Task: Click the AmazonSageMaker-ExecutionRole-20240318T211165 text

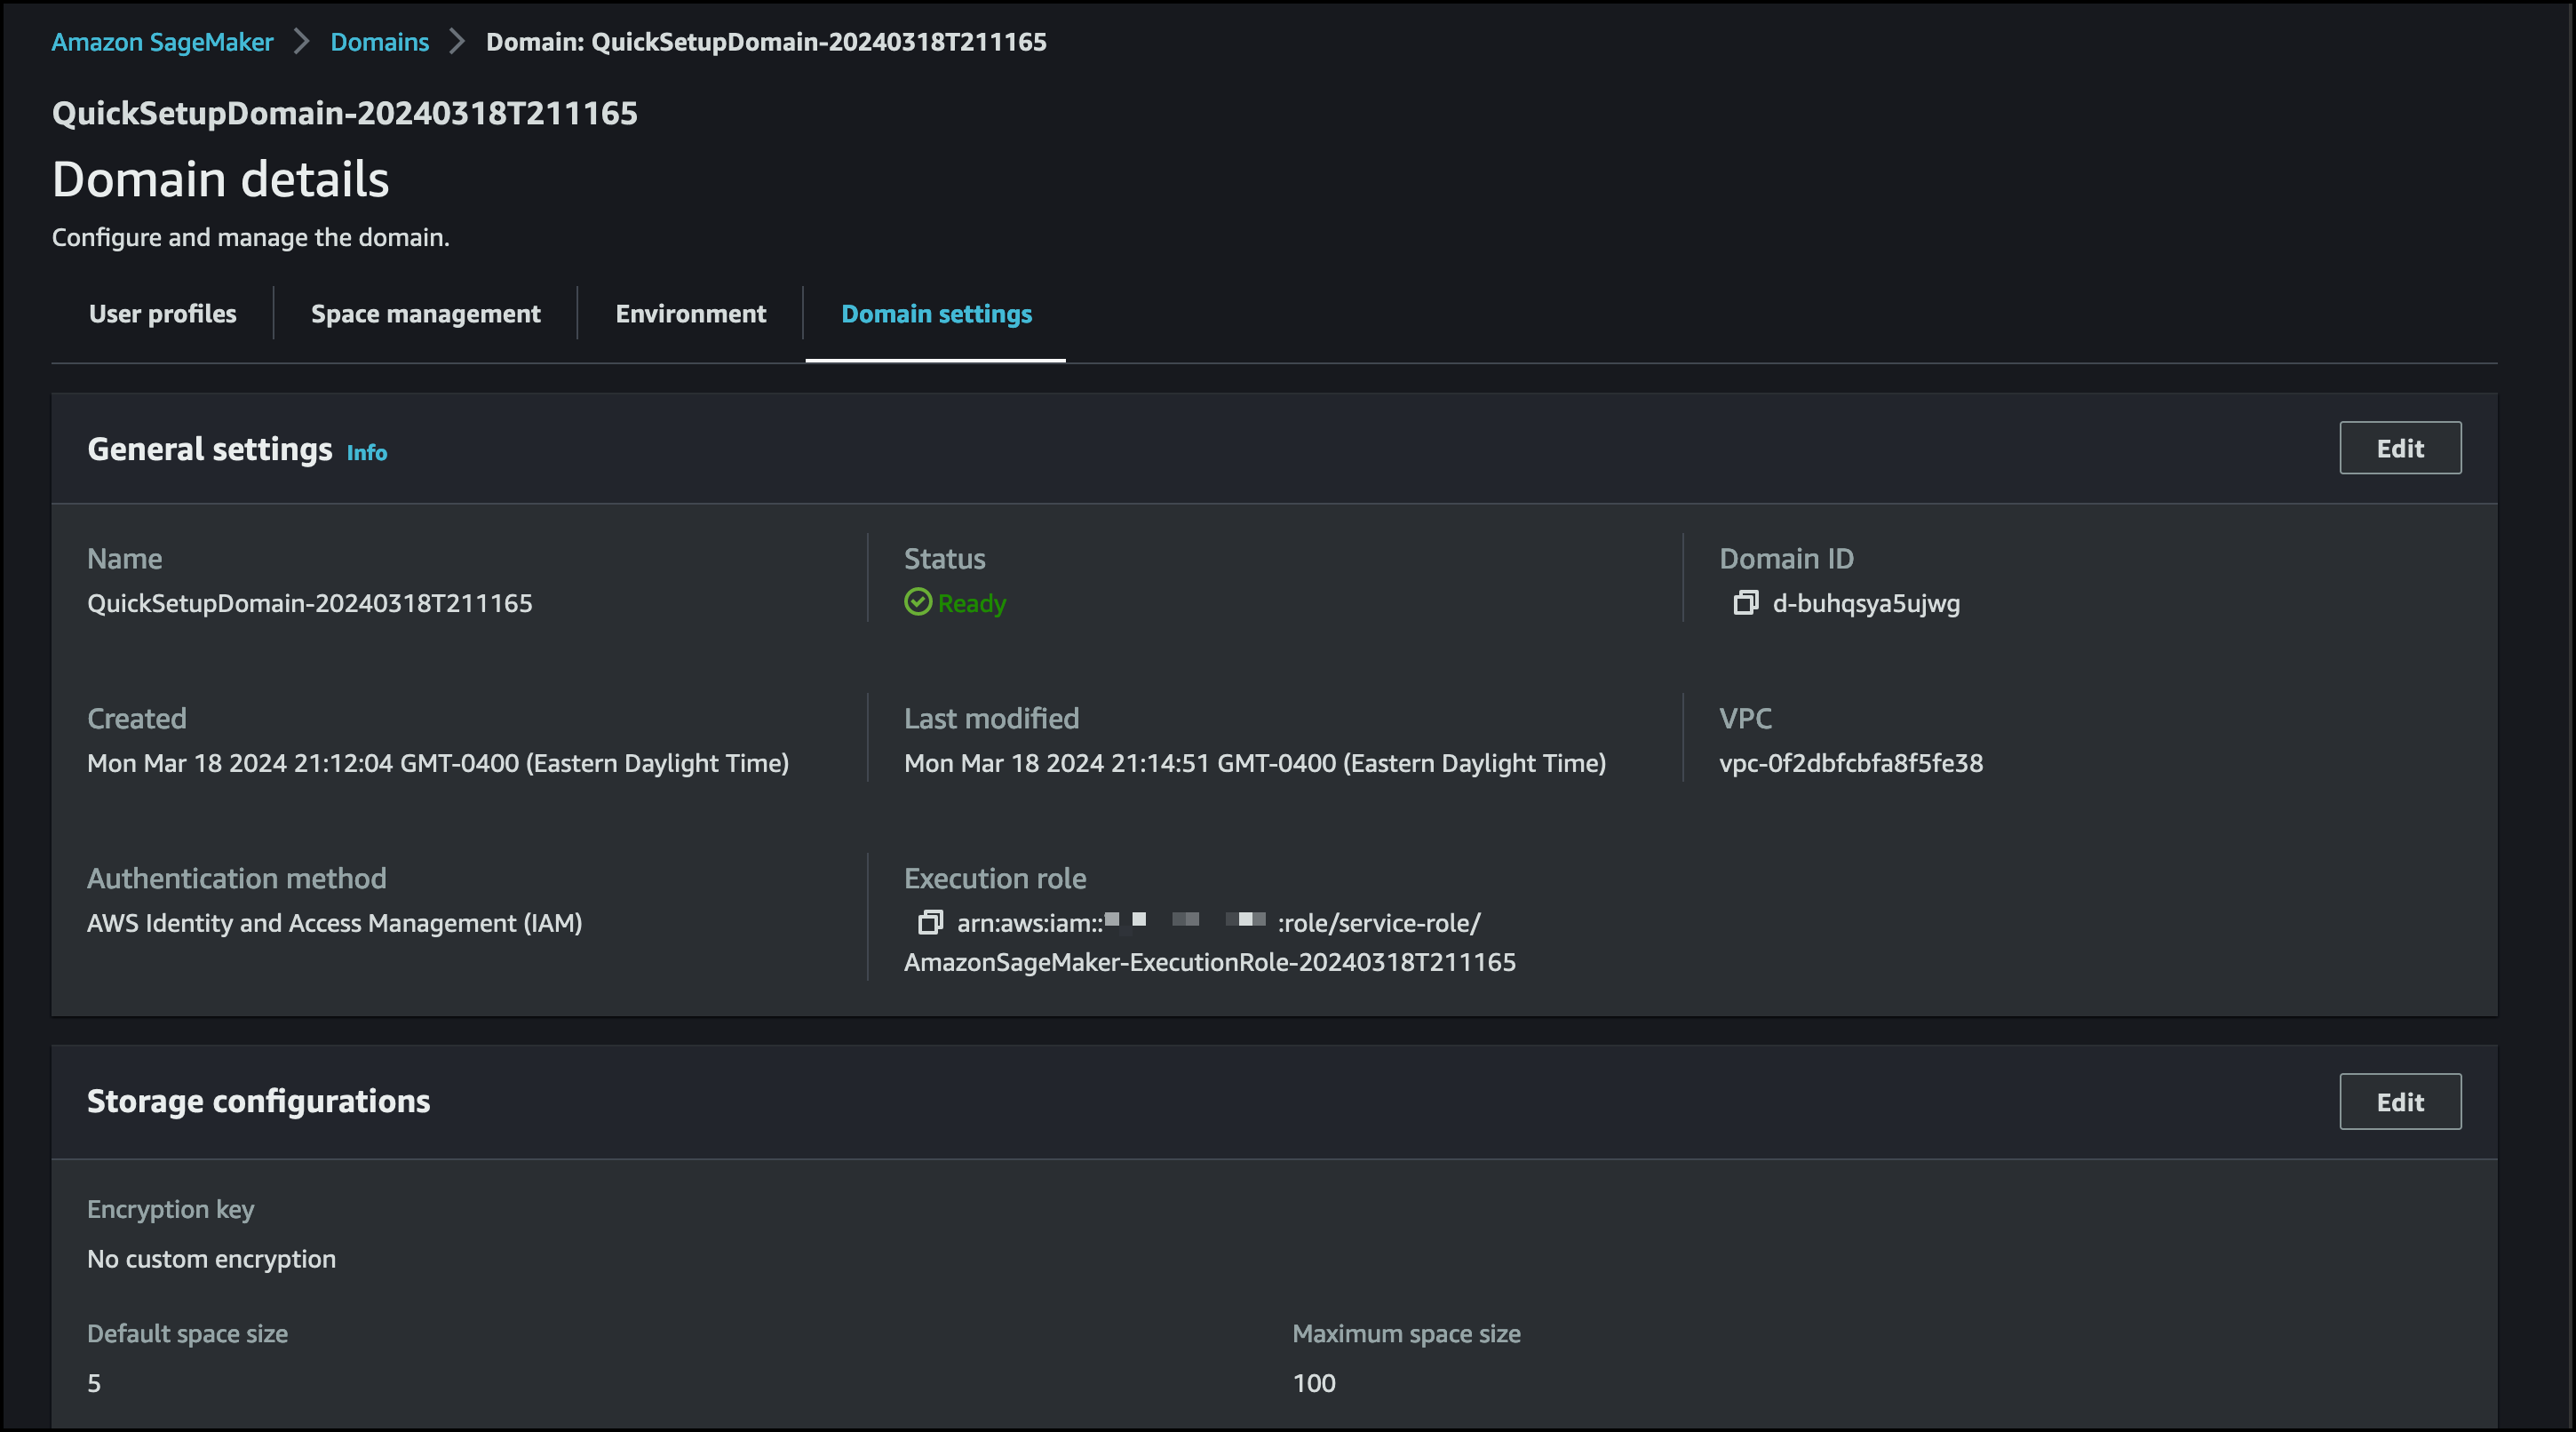Action: [x=1210, y=962]
